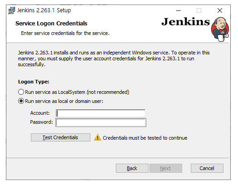
Task: Close the Jenkins Setup window
Action: [220, 10]
